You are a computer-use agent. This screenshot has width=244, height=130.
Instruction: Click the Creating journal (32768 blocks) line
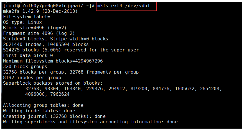click(54, 116)
